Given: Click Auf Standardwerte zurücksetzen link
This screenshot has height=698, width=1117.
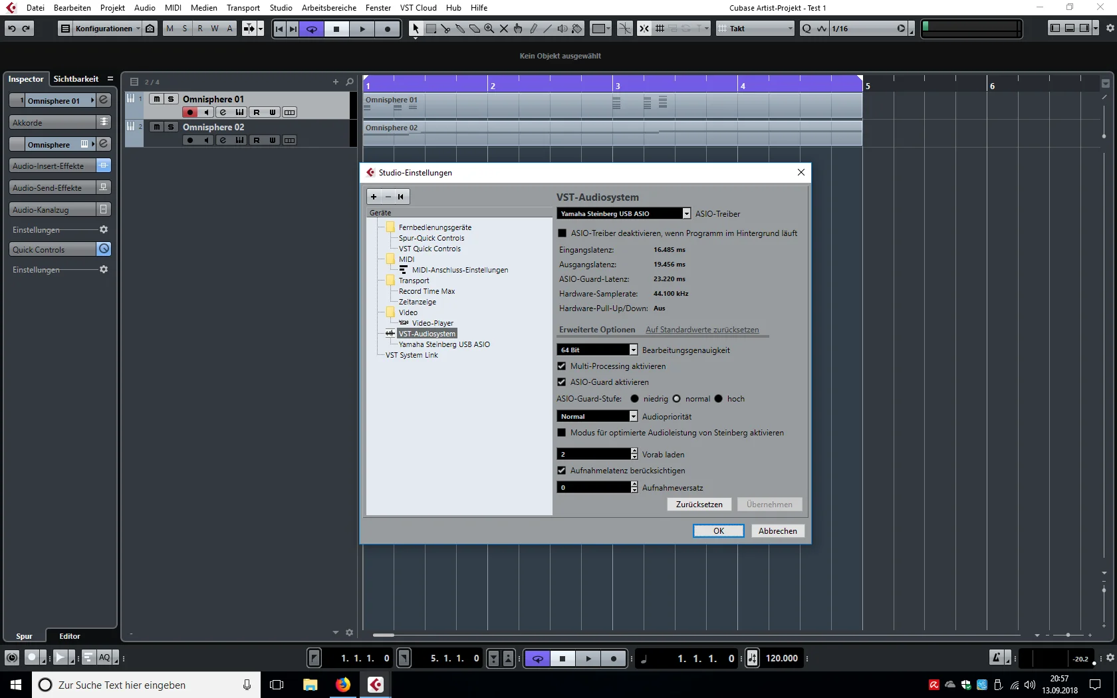Looking at the screenshot, I should point(702,330).
